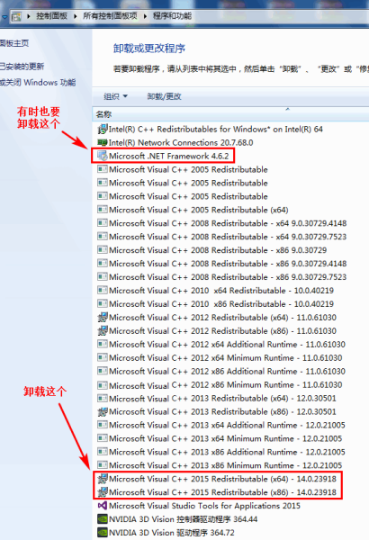Click the Visual Studio Tools for Applications icon
Screen dimensions: 369x540
(103, 506)
